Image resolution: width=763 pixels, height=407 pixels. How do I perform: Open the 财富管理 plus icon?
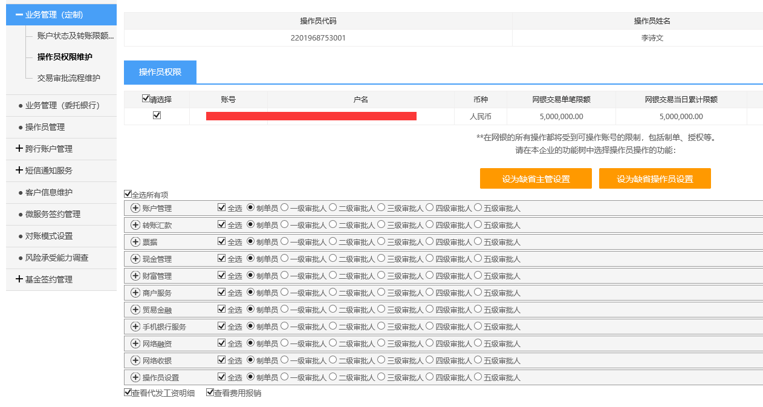(x=135, y=276)
